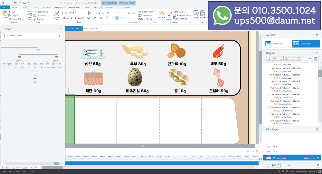Clear text formatting with eraser icon
The width and height of the screenshot is (322, 174).
pos(108,13)
